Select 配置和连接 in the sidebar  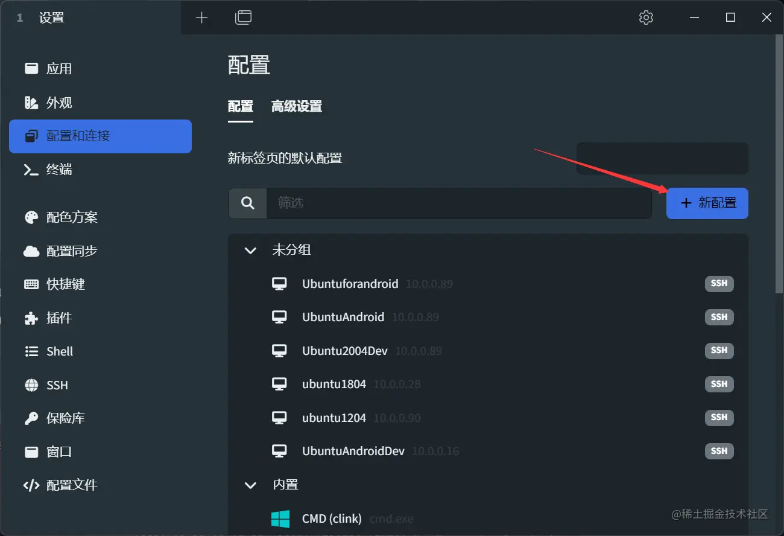(x=100, y=136)
